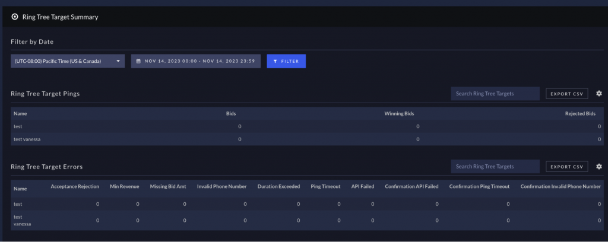Open gear settings for Ring Tree Target Errors
The image size is (608, 242).
[598, 167]
